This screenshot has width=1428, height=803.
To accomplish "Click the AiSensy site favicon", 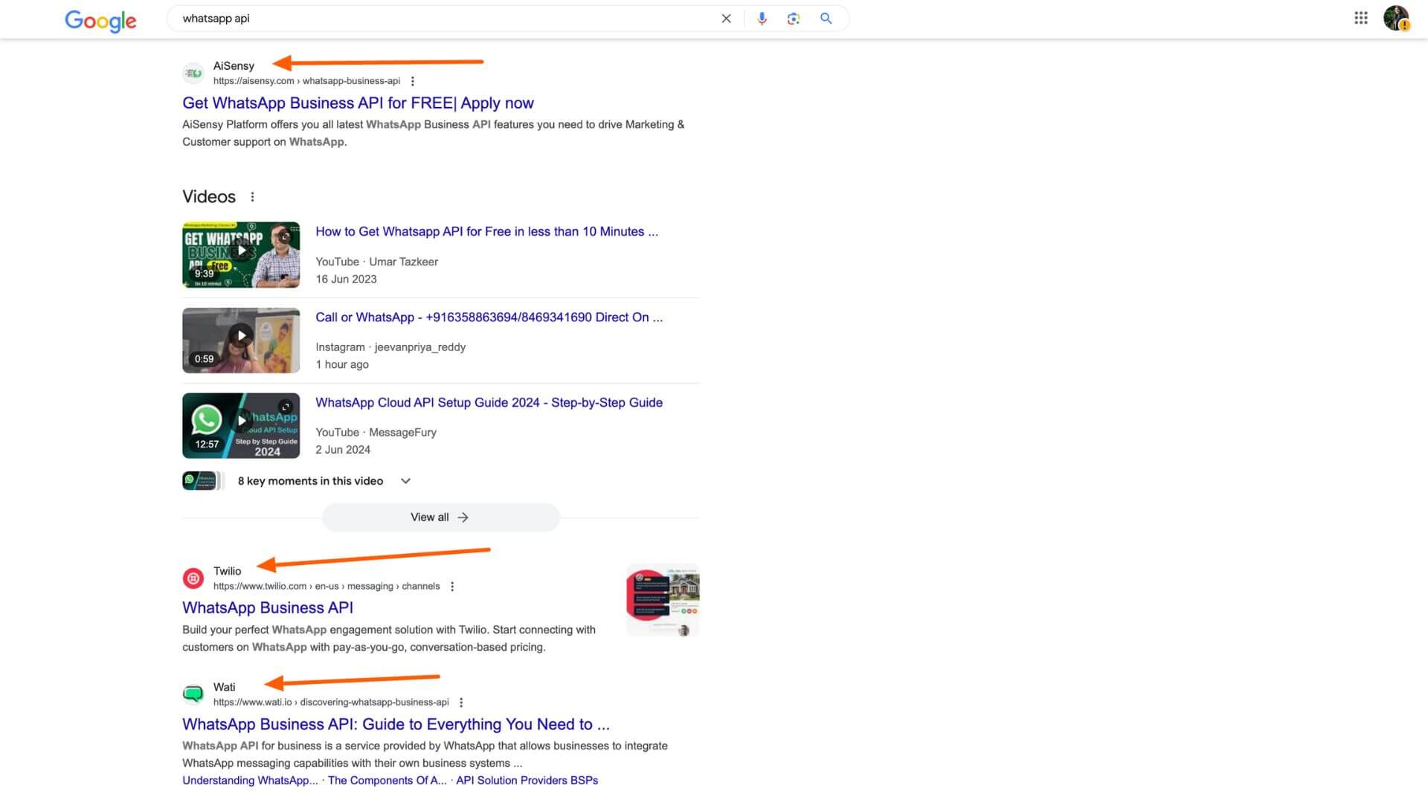I will tap(193, 73).
